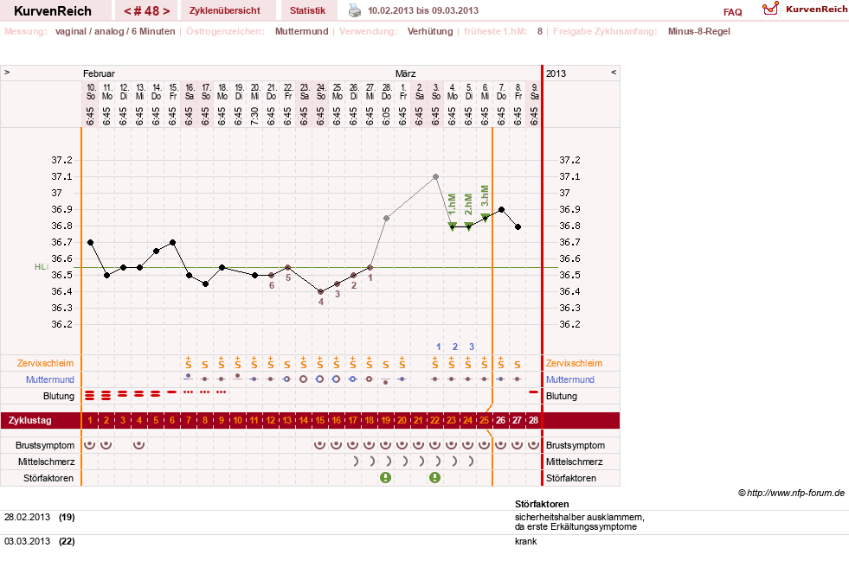Click first temperature point on 10 February
The width and height of the screenshot is (849, 567).
[90, 243]
